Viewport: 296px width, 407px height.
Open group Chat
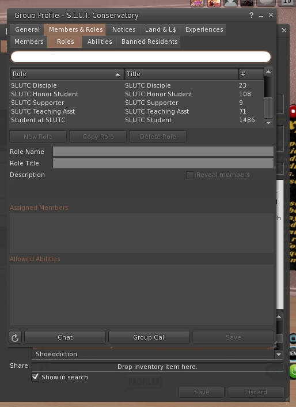coord(65,337)
